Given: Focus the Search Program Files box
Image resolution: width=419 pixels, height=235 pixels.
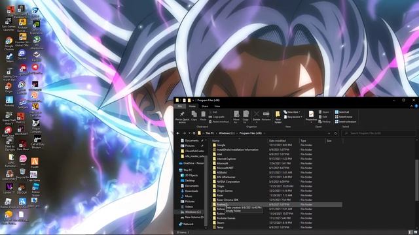Looking at the screenshot, I should tap(378, 133).
